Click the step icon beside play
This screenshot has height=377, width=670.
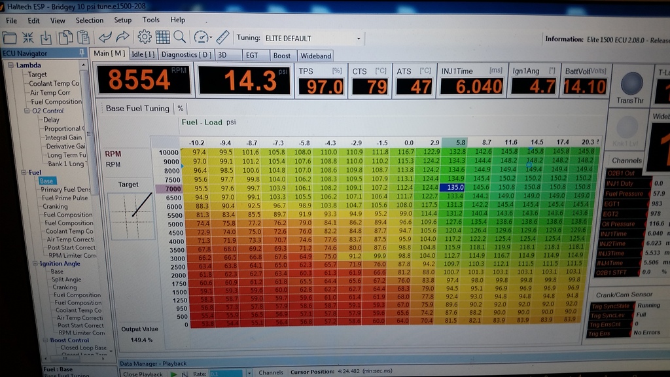185,374
